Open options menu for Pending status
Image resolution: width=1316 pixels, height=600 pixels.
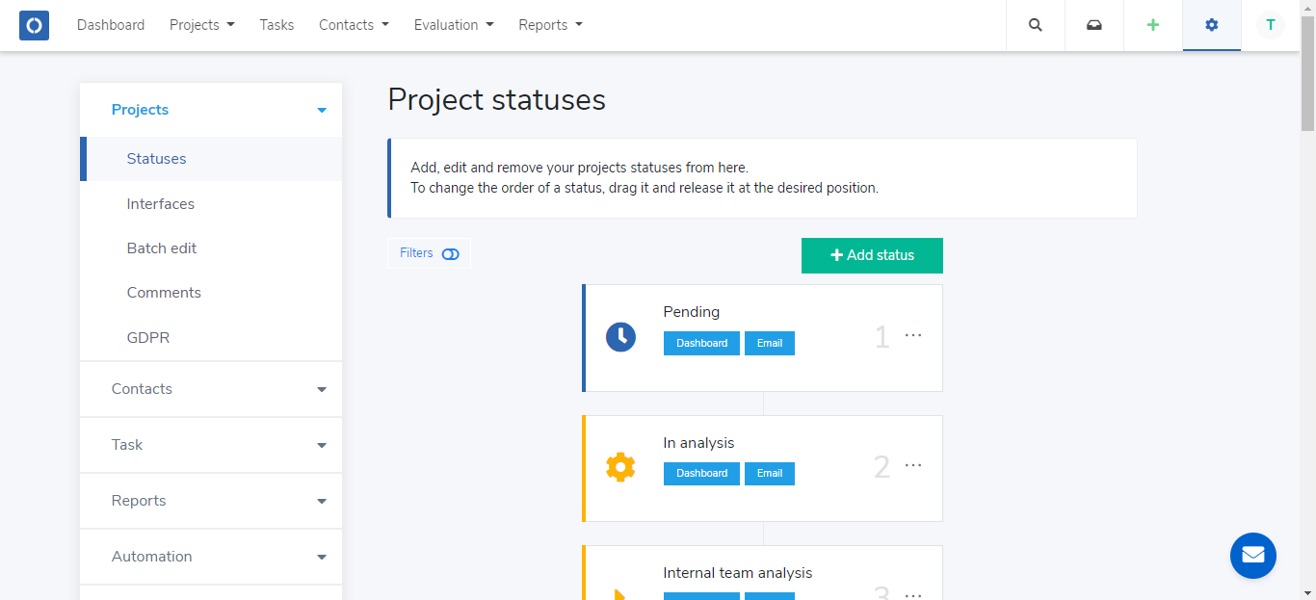tap(913, 335)
